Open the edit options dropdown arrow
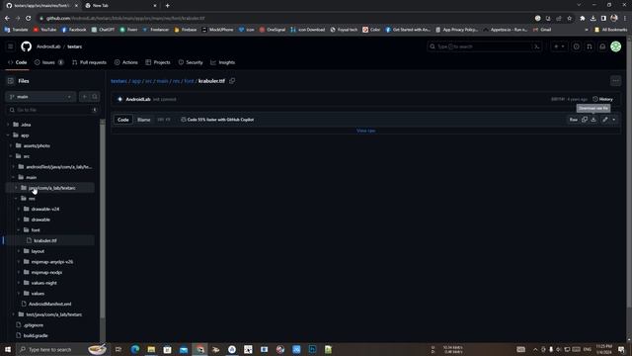Viewport: 632px width, 356px height. click(x=614, y=120)
